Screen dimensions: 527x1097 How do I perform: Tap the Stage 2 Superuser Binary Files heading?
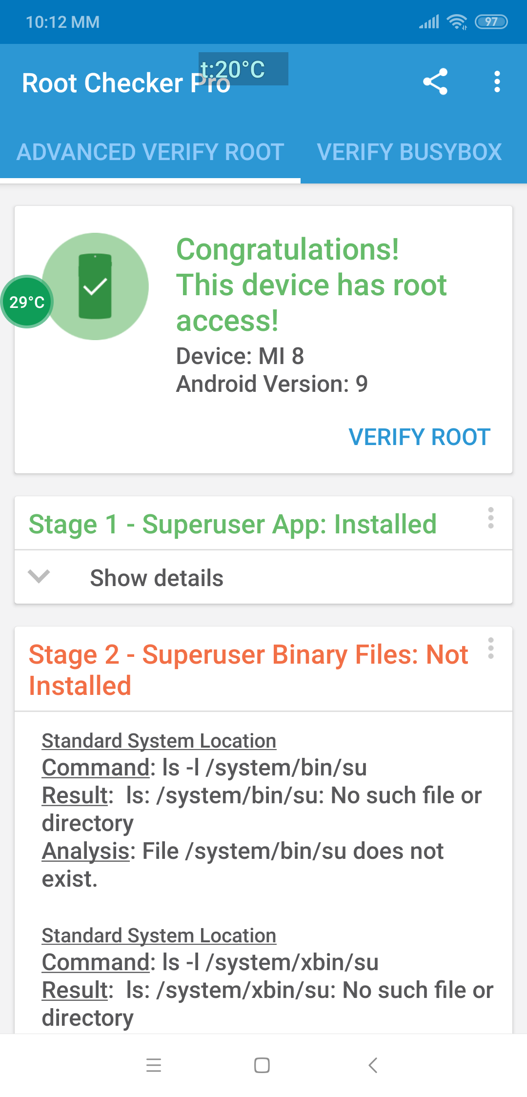pos(248,670)
